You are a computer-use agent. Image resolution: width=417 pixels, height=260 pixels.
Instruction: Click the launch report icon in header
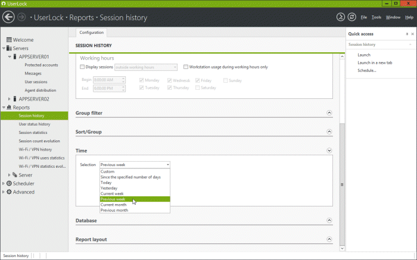pyautogui.click(x=341, y=17)
